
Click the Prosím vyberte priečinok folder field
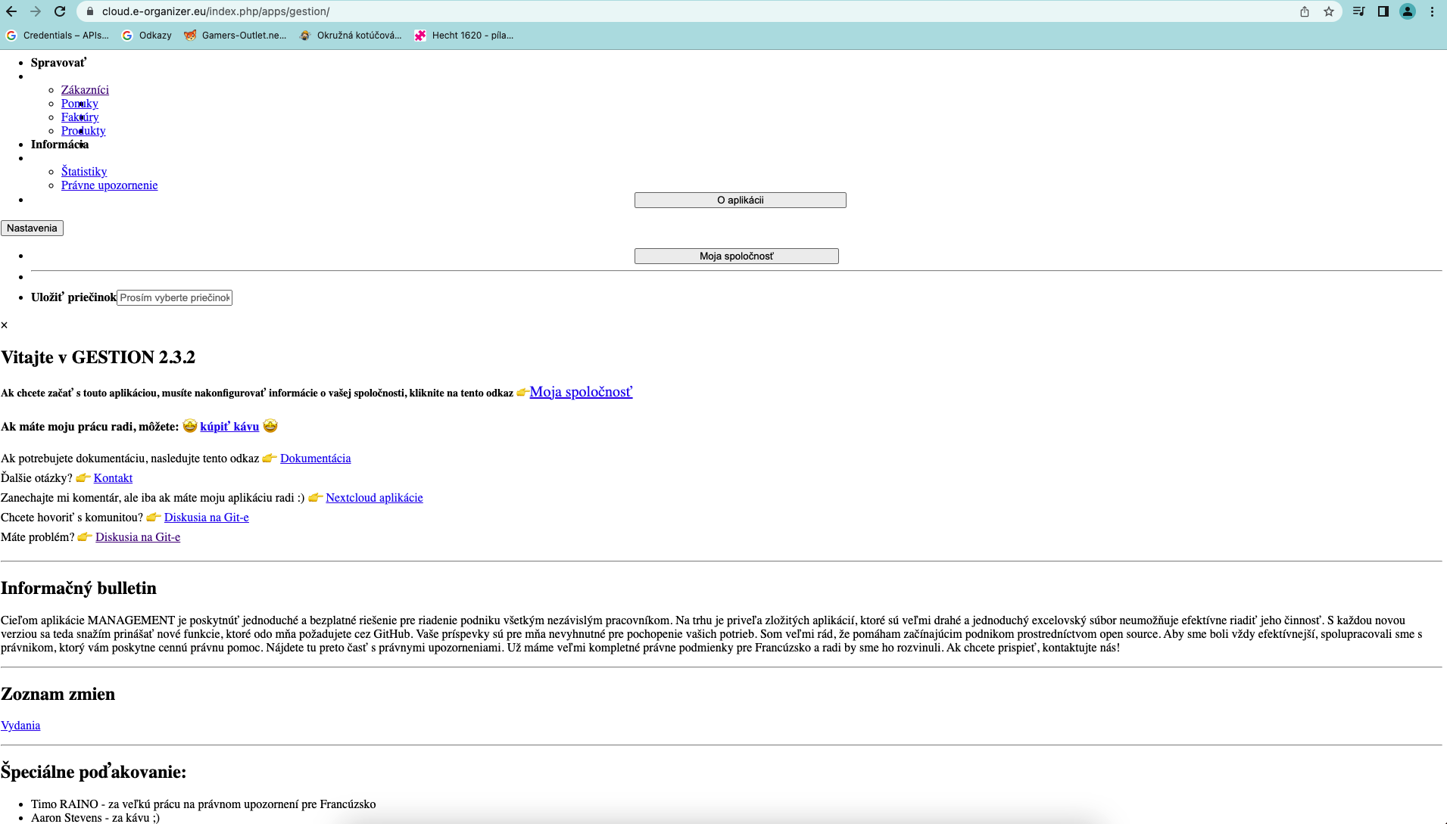click(x=174, y=297)
